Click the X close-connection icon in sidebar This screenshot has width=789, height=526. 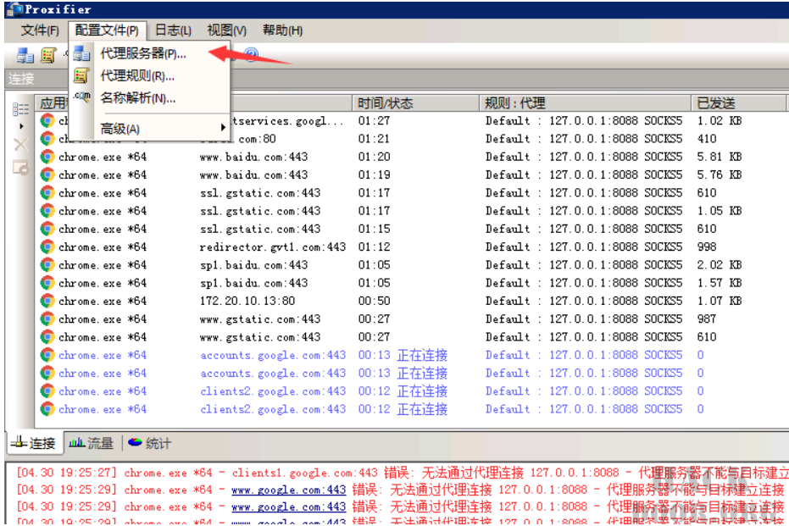tap(21, 144)
